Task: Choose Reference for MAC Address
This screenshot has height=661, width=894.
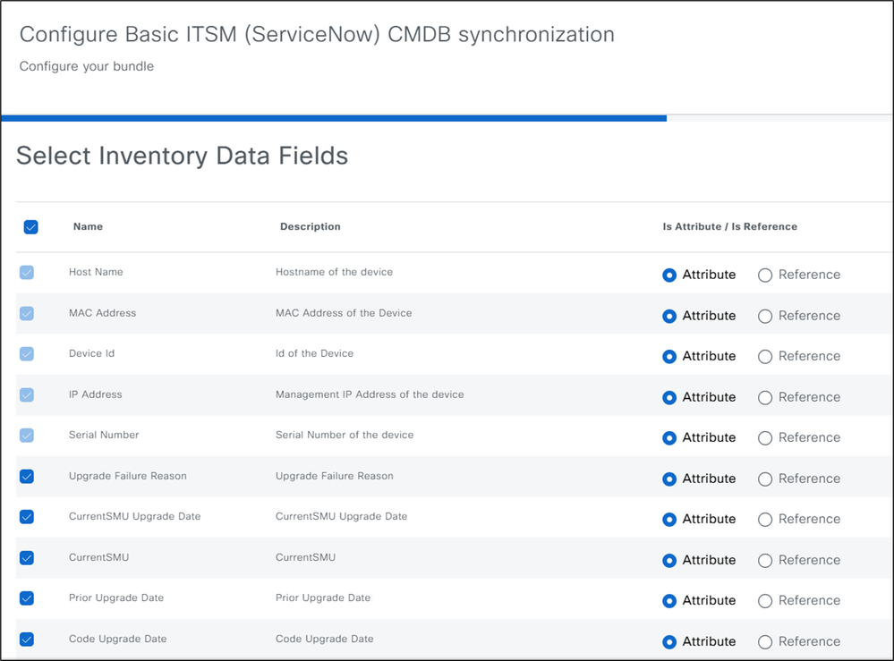Action: point(765,316)
